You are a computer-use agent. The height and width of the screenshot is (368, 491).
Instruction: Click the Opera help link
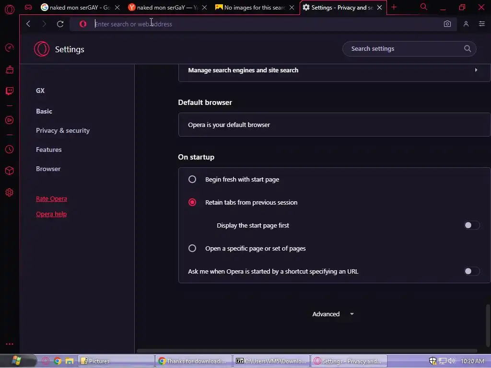coord(51,214)
